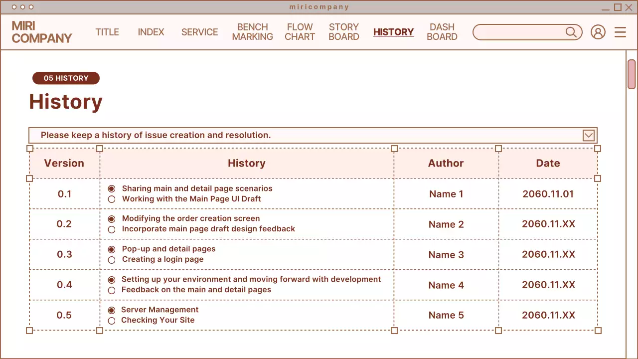Click the maximize window square icon

tap(618, 7)
